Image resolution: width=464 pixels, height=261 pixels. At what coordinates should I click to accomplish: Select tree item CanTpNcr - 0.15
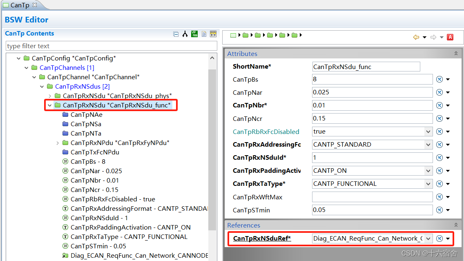94,190
